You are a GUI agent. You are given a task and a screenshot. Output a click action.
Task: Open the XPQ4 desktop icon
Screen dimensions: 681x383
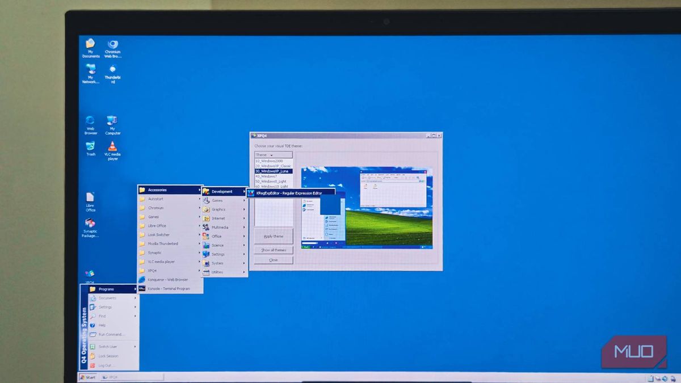(x=90, y=277)
